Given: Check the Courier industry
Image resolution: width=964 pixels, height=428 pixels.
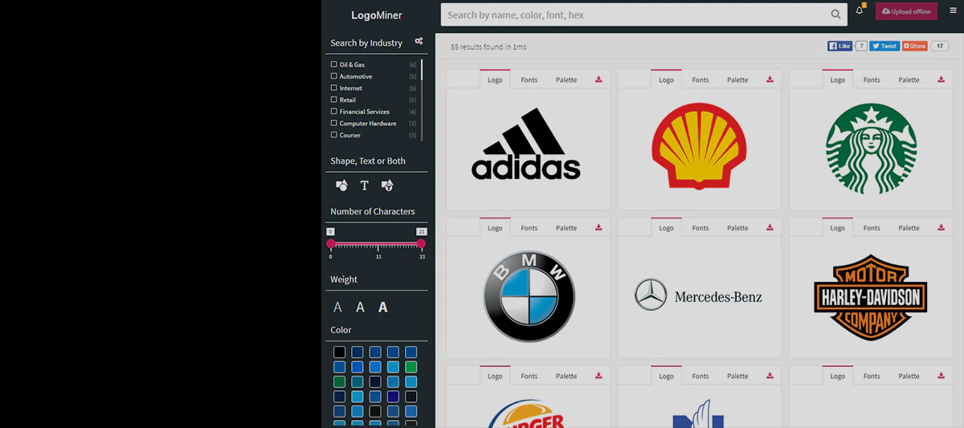Looking at the screenshot, I should 334,135.
